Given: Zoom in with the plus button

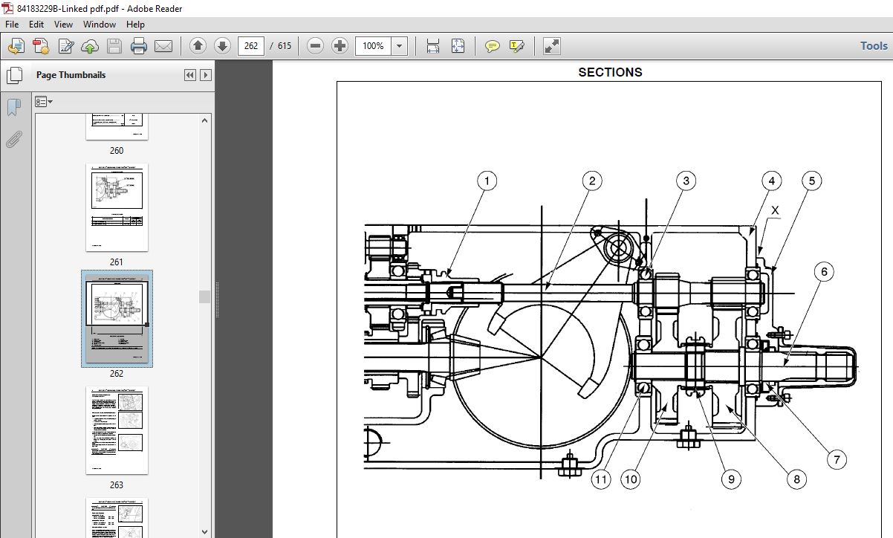Looking at the screenshot, I should [340, 46].
